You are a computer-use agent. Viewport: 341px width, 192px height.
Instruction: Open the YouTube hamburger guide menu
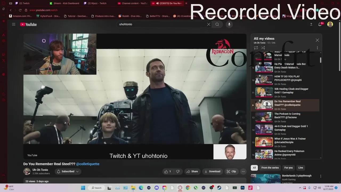[14, 24]
